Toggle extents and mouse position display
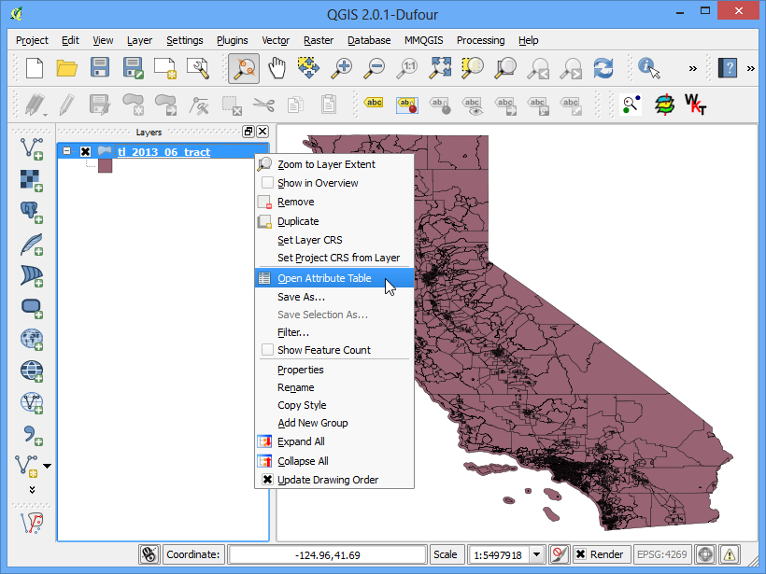The width and height of the screenshot is (766, 574). [149, 554]
